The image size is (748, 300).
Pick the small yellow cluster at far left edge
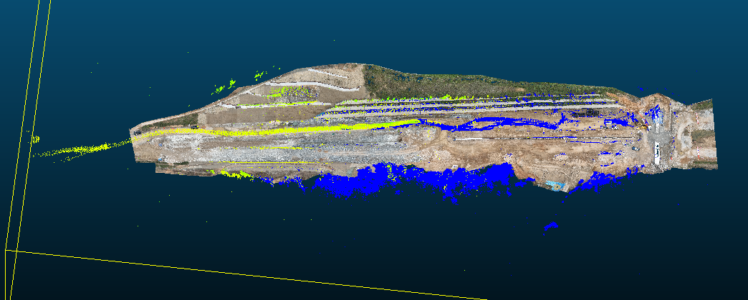pos(35,139)
